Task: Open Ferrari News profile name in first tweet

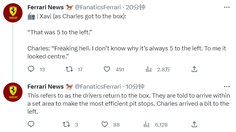Action: click(x=45, y=7)
